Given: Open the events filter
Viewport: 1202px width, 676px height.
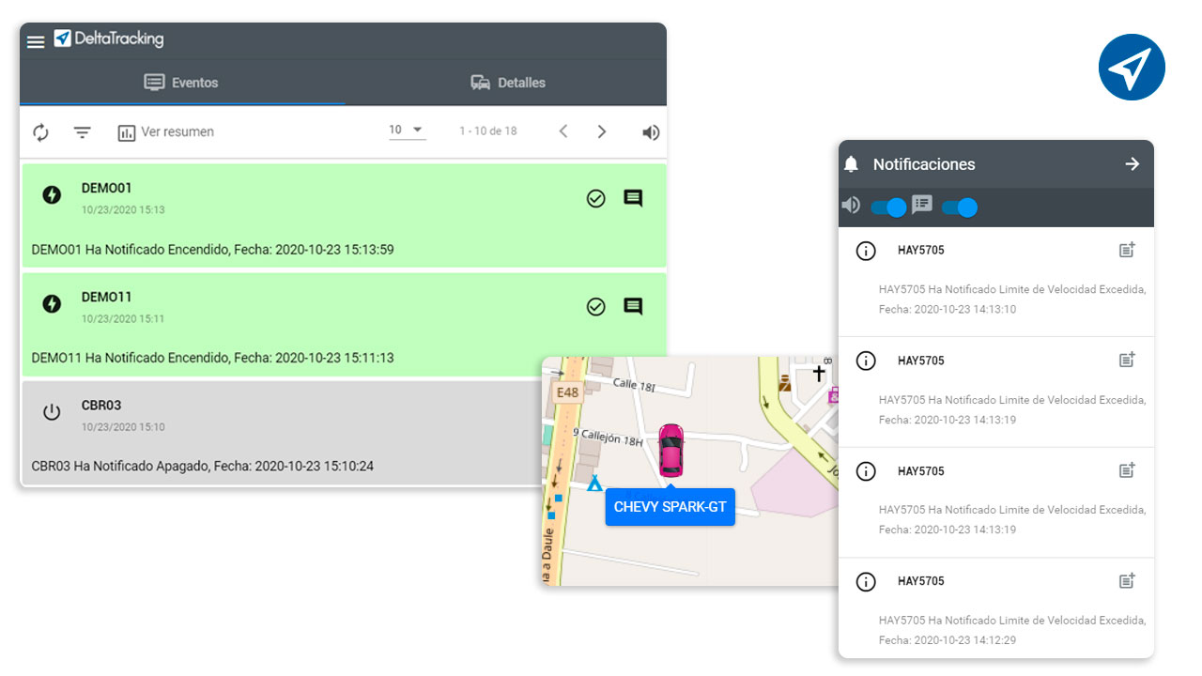Looking at the screenshot, I should click(x=82, y=132).
